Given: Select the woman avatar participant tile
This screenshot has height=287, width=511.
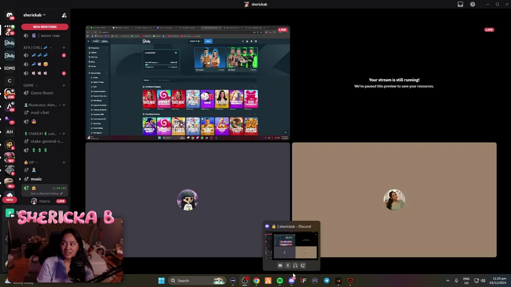Looking at the screenshot, I should (394, 200).
